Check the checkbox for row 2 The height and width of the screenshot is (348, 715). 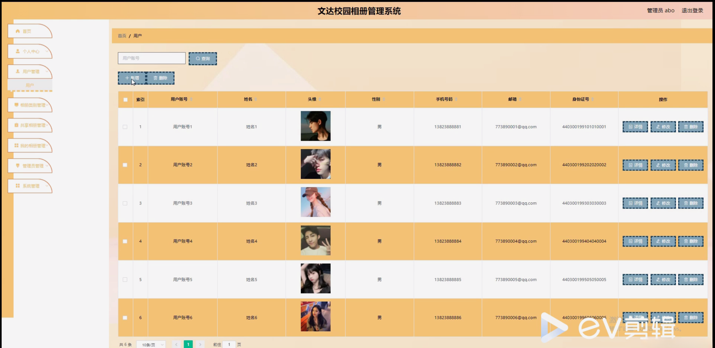coord(125,165)
